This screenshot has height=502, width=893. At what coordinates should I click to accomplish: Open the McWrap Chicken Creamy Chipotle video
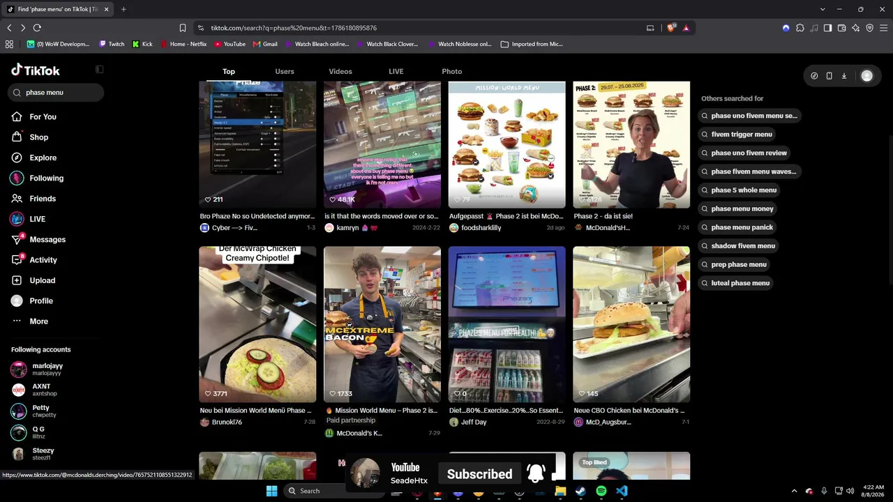[257, 324]
